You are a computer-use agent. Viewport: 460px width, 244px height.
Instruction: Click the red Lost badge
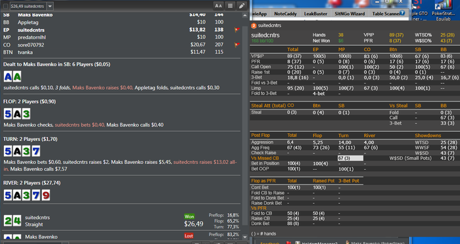(189, 235)
